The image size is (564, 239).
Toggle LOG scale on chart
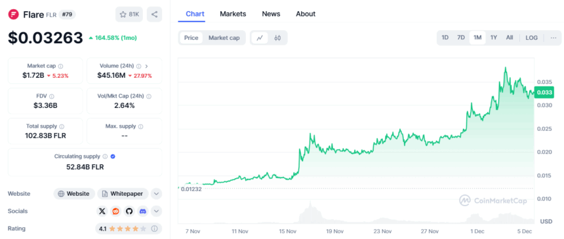click(531, 38)
